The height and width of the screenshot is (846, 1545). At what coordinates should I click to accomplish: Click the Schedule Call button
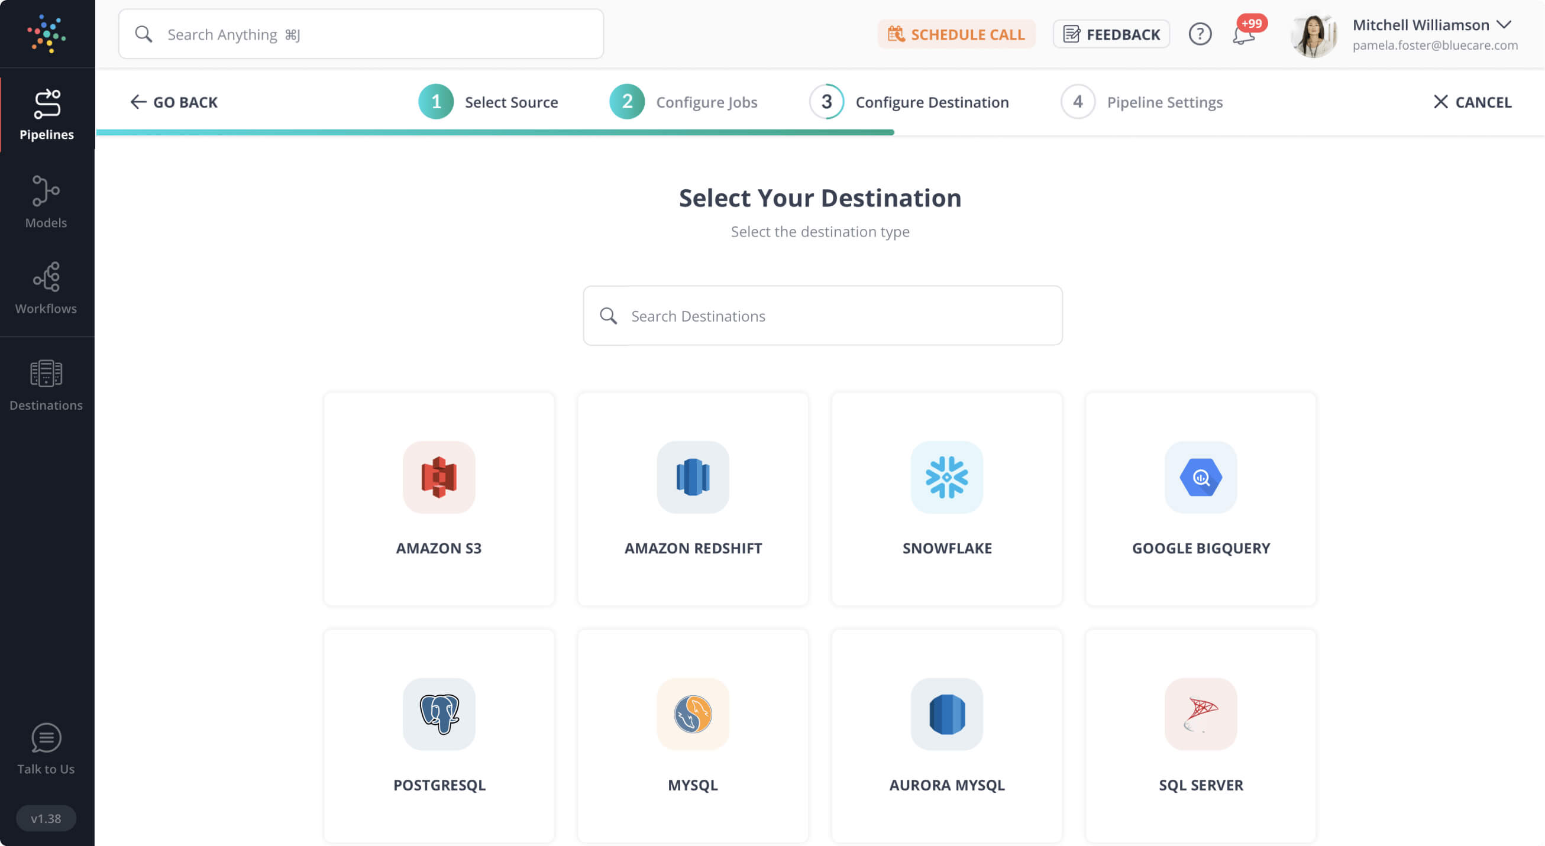(956, 34)
